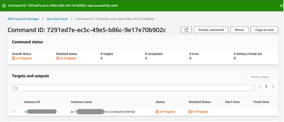Click the Rerun button
Viewport: 284px width, 122px height.
239,30
